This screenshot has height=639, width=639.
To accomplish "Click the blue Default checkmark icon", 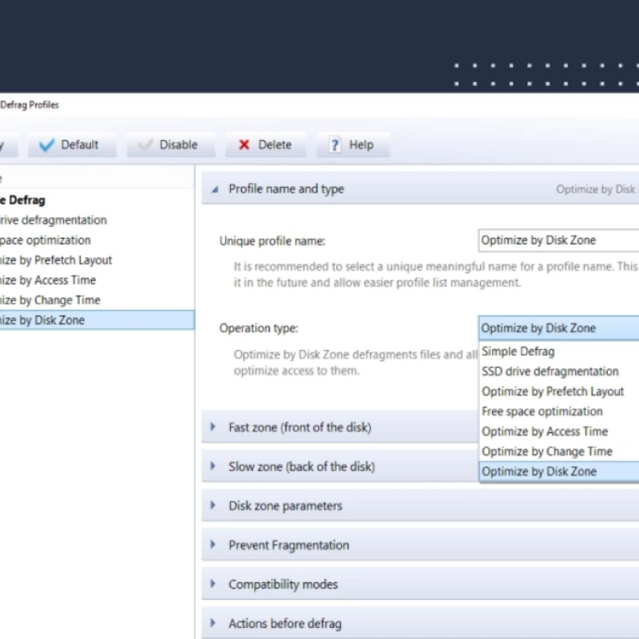I will (x=47, y=145).
